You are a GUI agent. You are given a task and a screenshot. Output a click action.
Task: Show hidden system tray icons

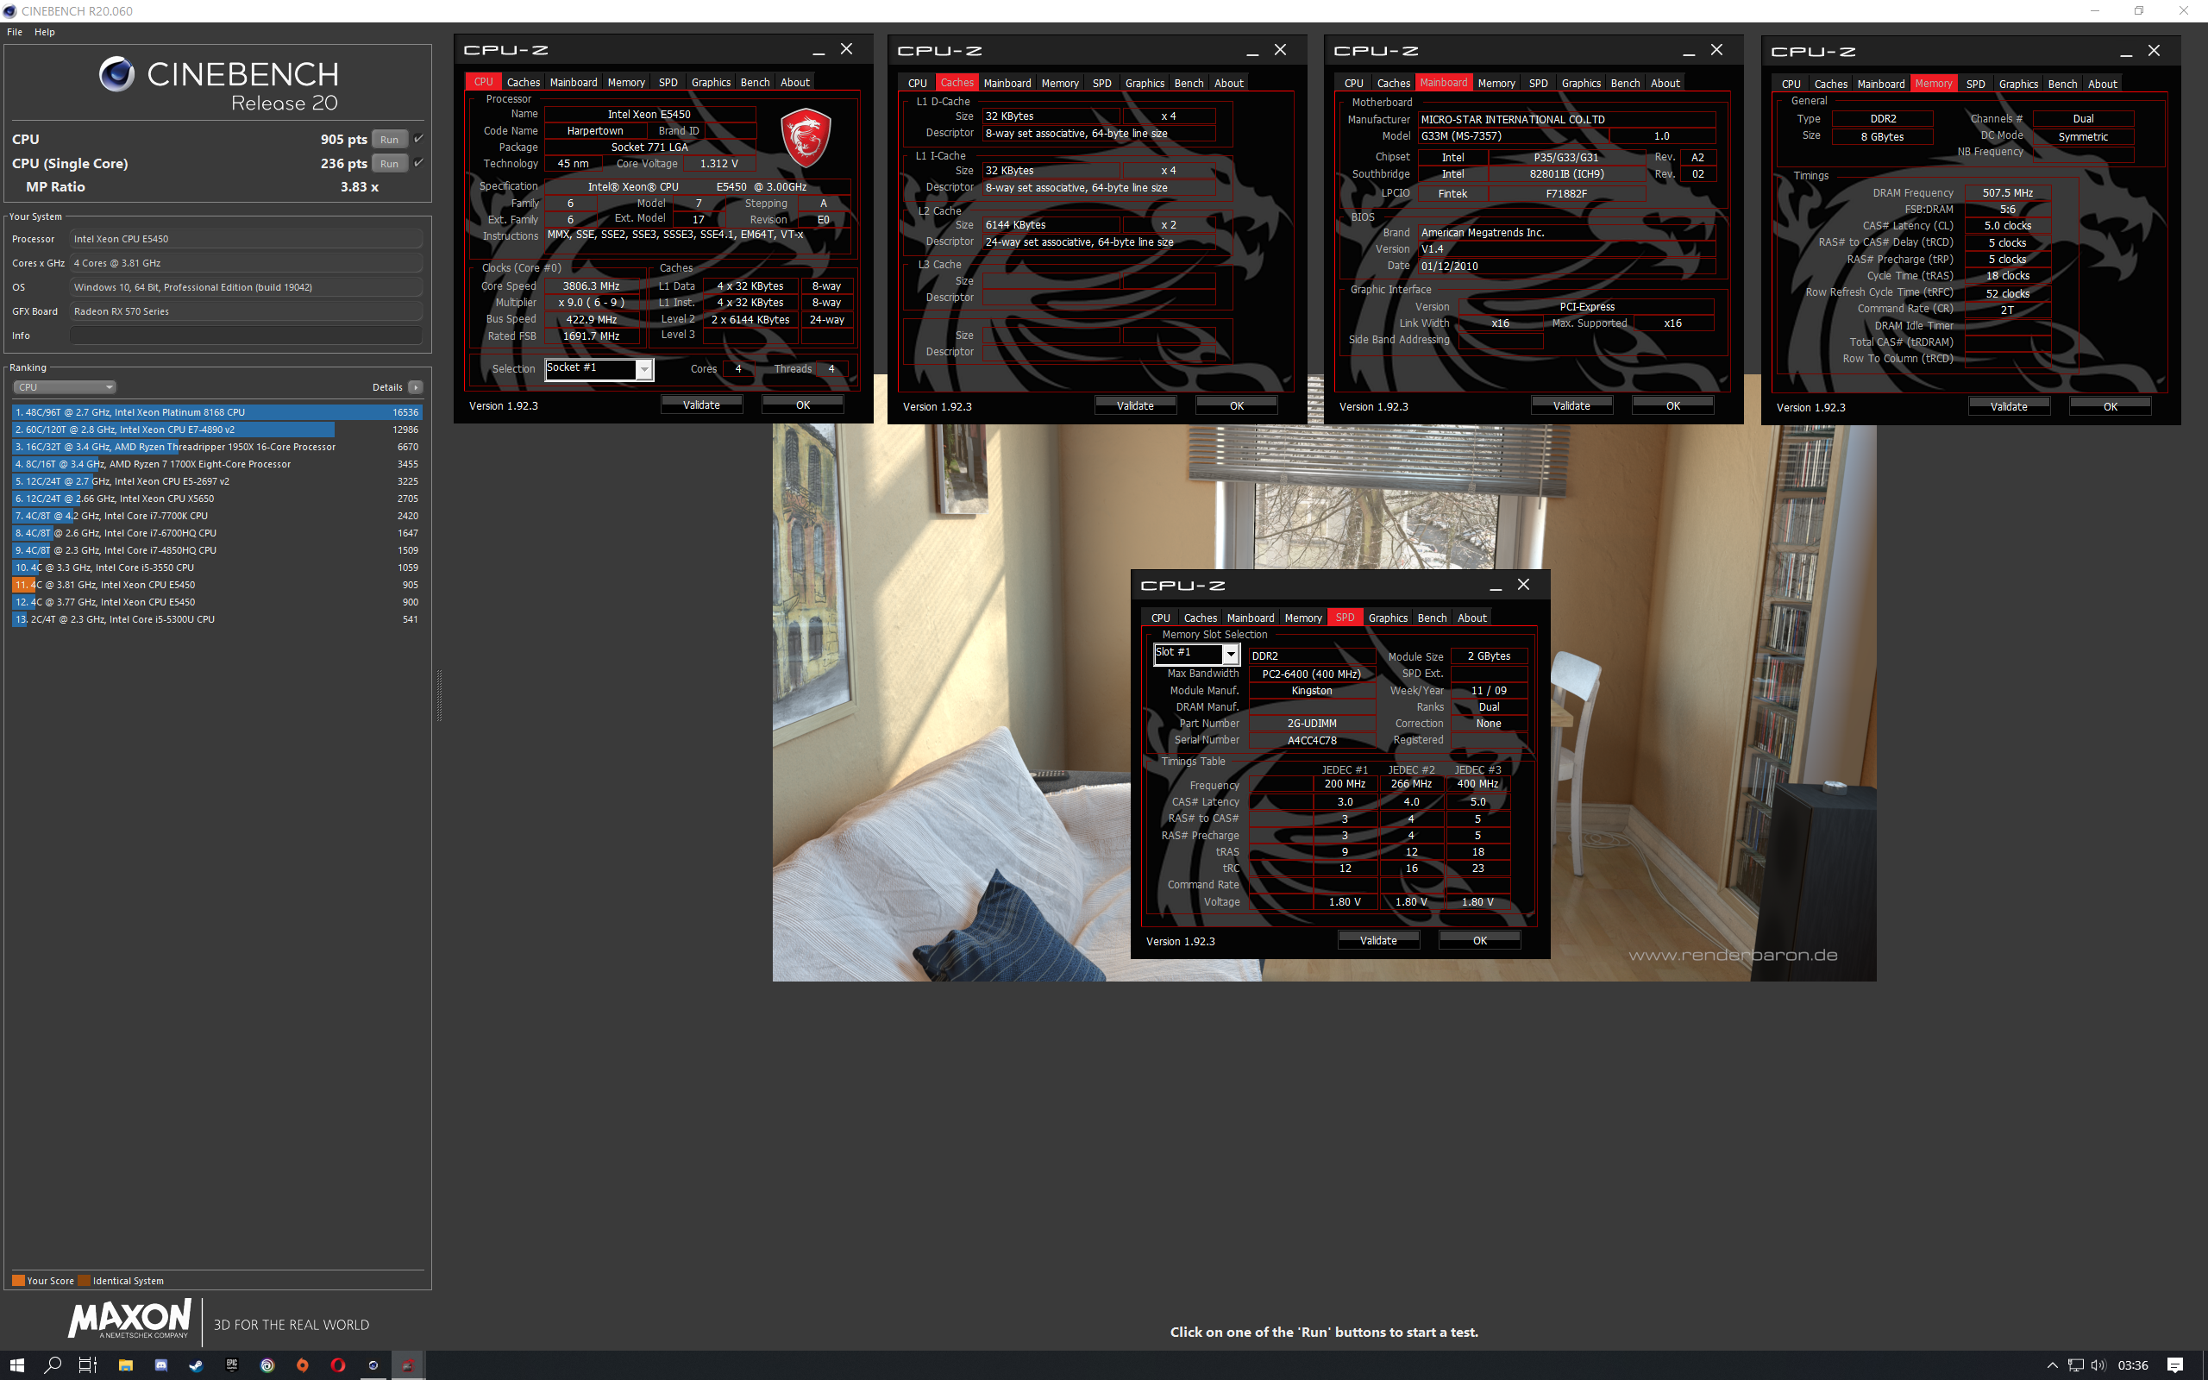[2052, 1365]
